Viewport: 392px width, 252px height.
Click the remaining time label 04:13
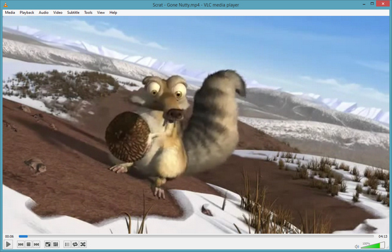(x=383, y=236)
